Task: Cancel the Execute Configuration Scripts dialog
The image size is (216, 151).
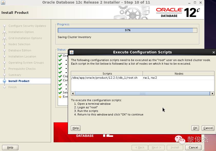Action: tap(208, 128)
